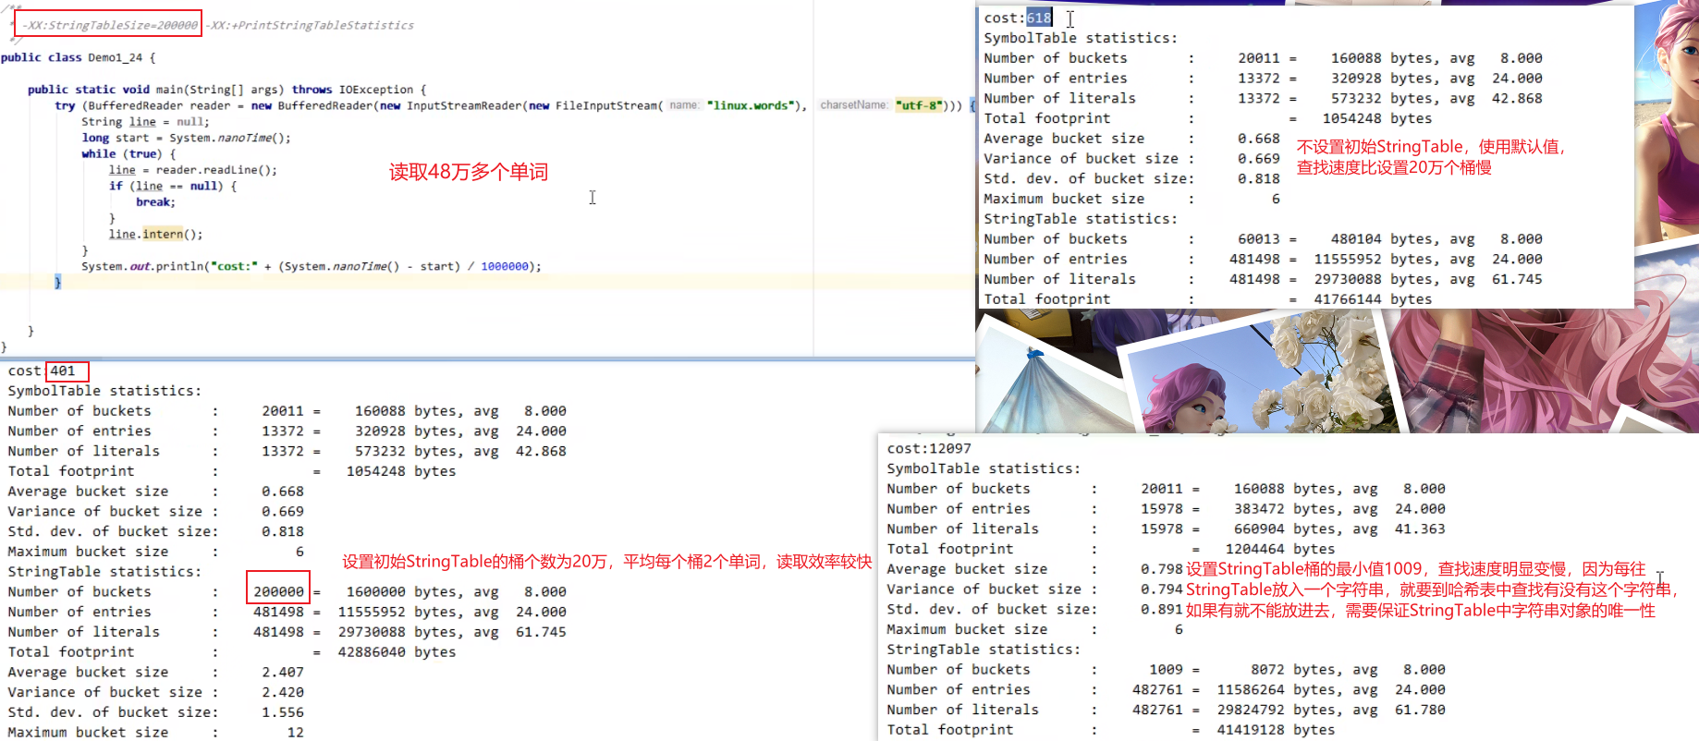Click the maximum bucket size value 12

(x=296, y=733)
